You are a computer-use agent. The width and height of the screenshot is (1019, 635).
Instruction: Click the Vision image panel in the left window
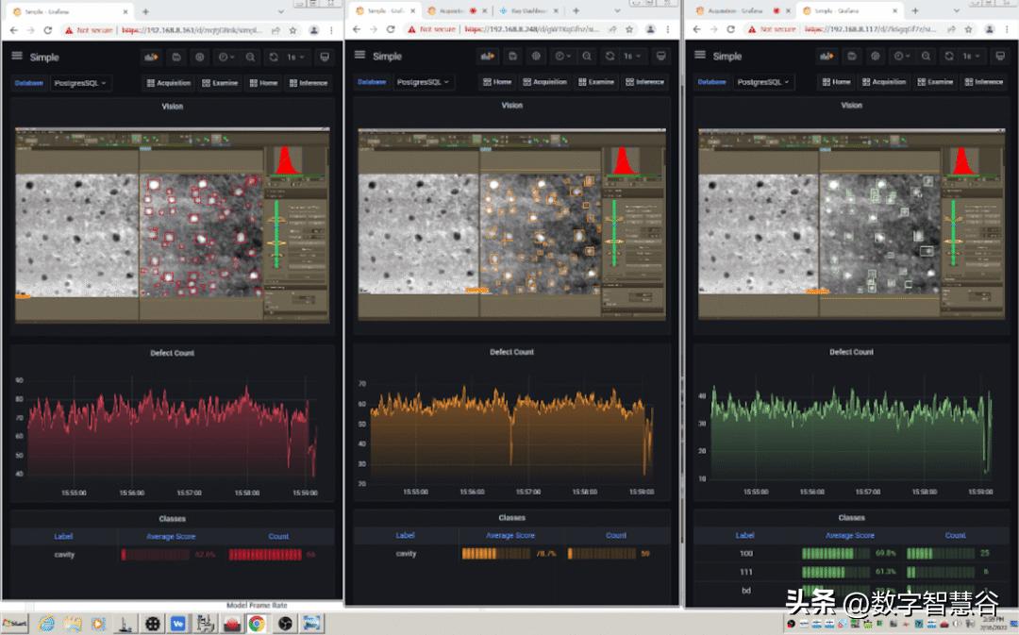tap(173, 225)
